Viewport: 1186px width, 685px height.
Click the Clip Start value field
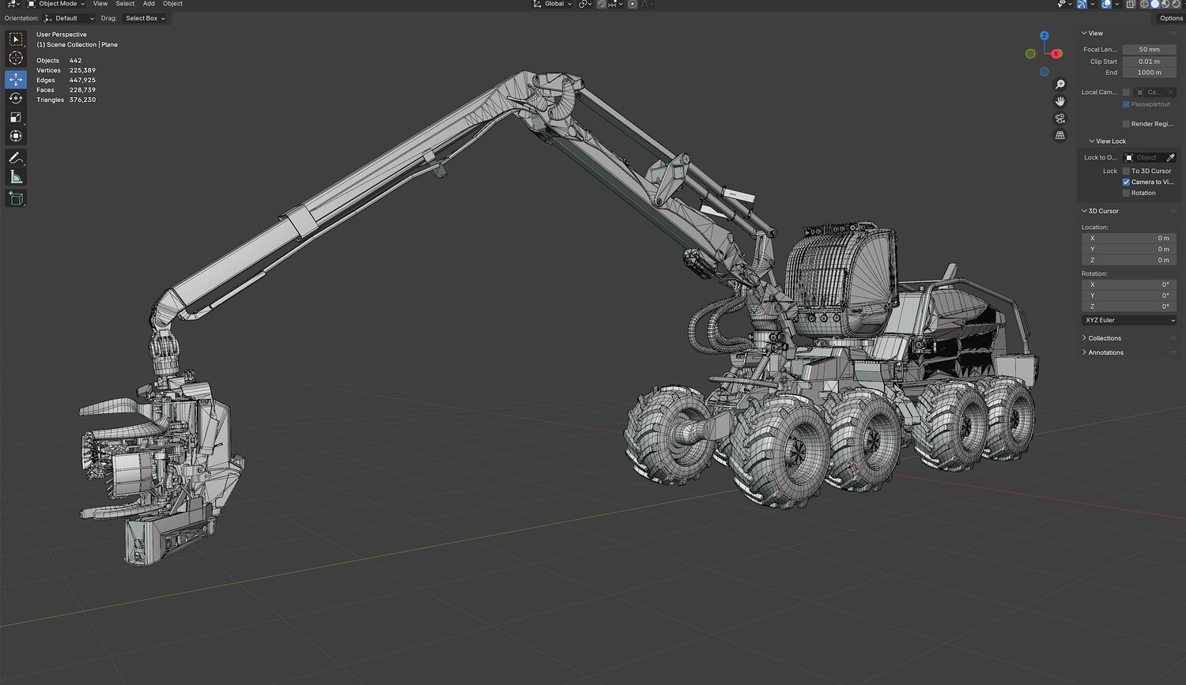coord(1149,62)
